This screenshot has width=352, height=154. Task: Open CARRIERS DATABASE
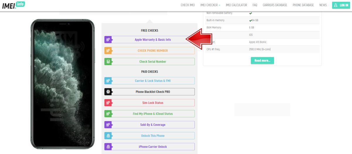(x=275, y=5)
